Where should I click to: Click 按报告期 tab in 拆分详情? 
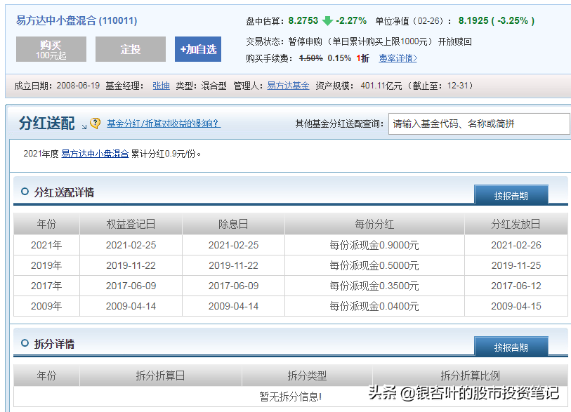click(x=511, y=347)
